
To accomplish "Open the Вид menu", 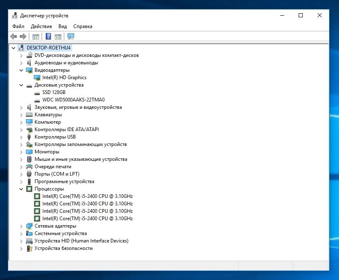I will pyautogui.click(x=63, y=26).
